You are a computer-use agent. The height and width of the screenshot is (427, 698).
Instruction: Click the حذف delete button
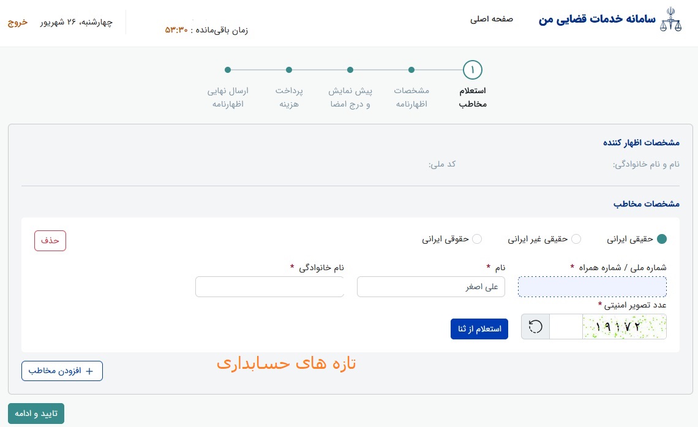[x=50, y=240]
